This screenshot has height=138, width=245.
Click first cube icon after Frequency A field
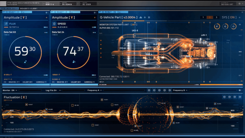tap(149, 90)
